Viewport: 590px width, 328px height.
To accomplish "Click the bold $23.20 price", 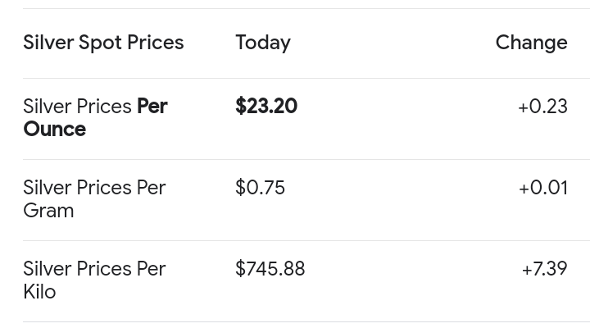I will tap(266, 106).
